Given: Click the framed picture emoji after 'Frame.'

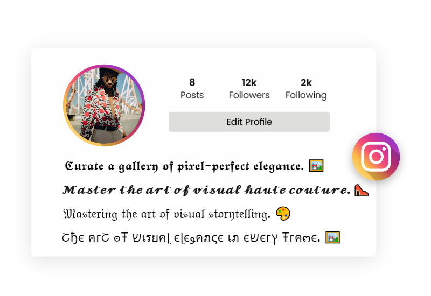Looking at the screenshot, I should pyautogui.click(x=332, y=237).
